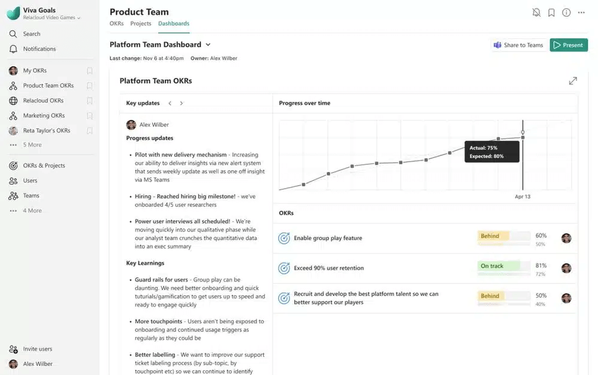Viewport: 598px width, 375px height.
Task: Switch to the Projects tab
Action: point(141,24)
